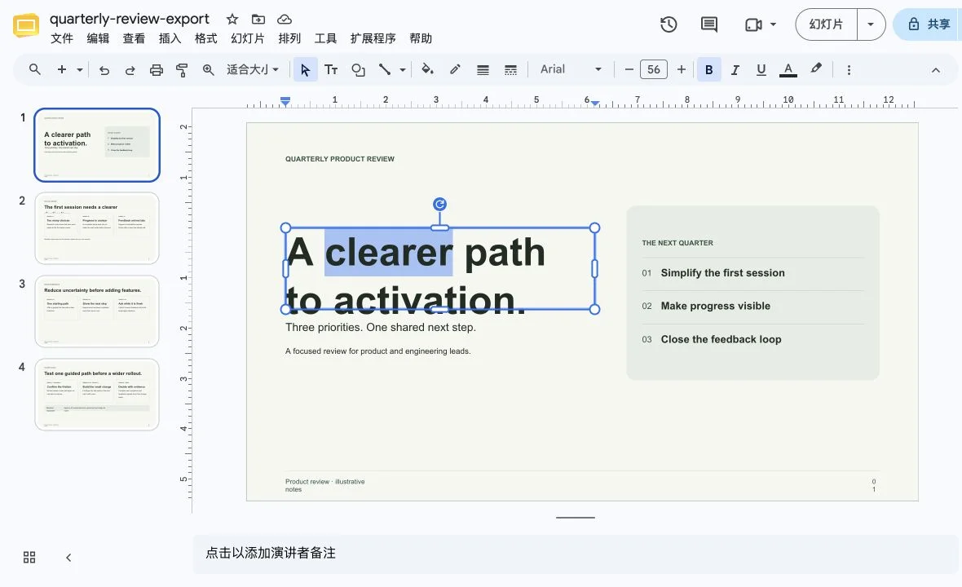Click the Google Slides home logo
Viewport: 962px width, 587px height.
tap(26, 25)
